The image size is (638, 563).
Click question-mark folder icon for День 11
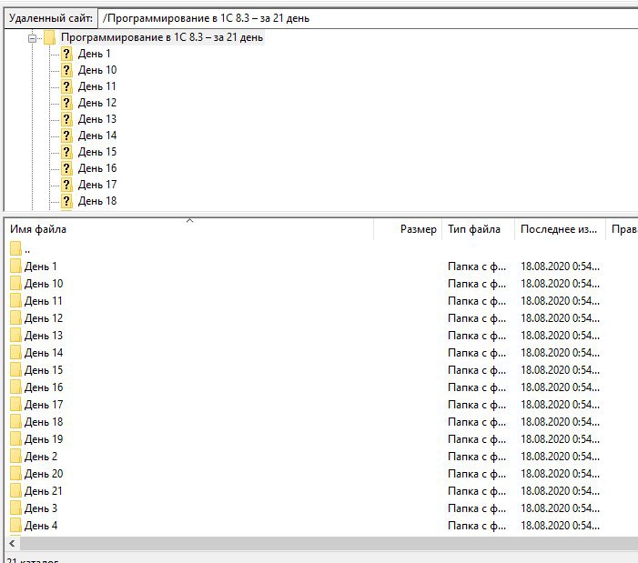click(66, 86)
